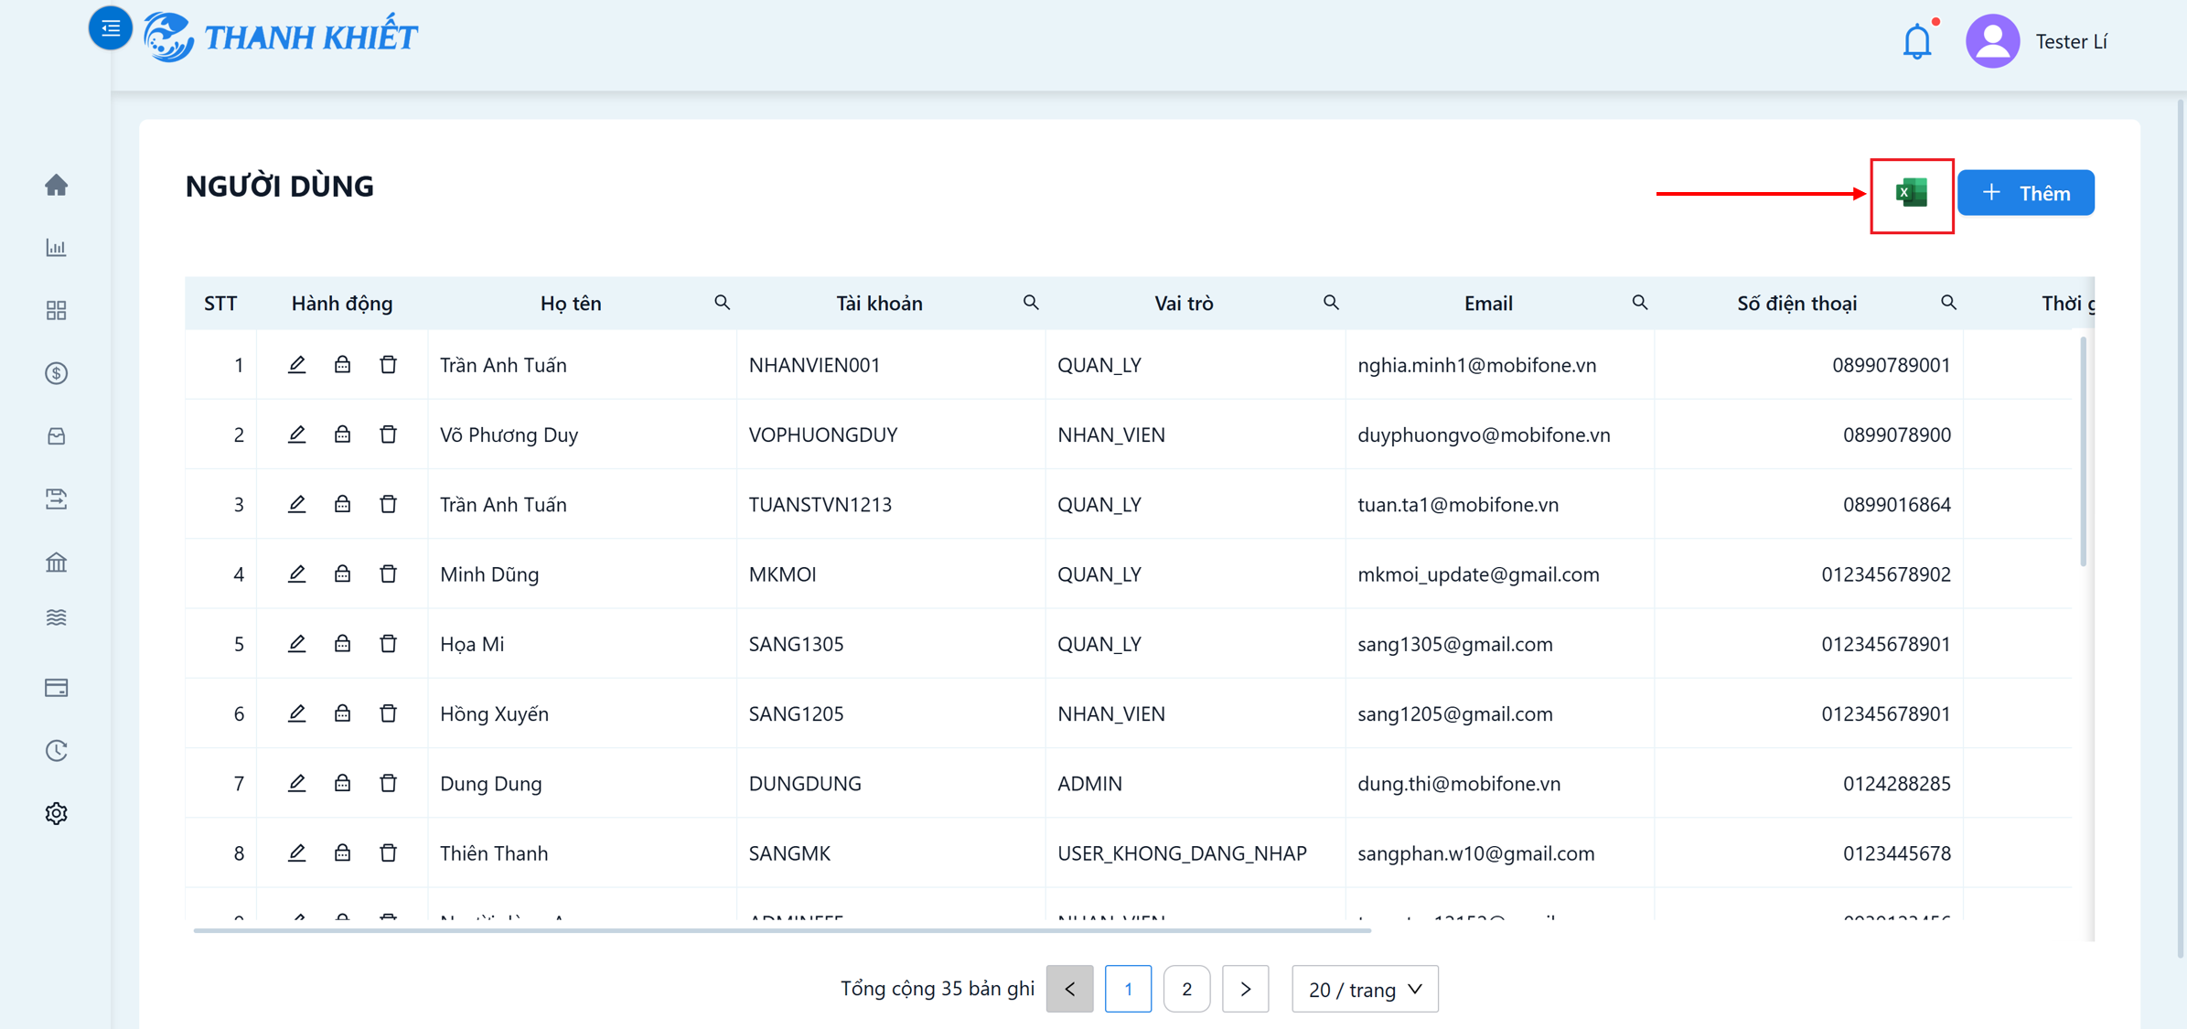Export users with the Excel icon
Image resolution: width=2187 pixels, height=1029 pixels.
coord(1911,193)
